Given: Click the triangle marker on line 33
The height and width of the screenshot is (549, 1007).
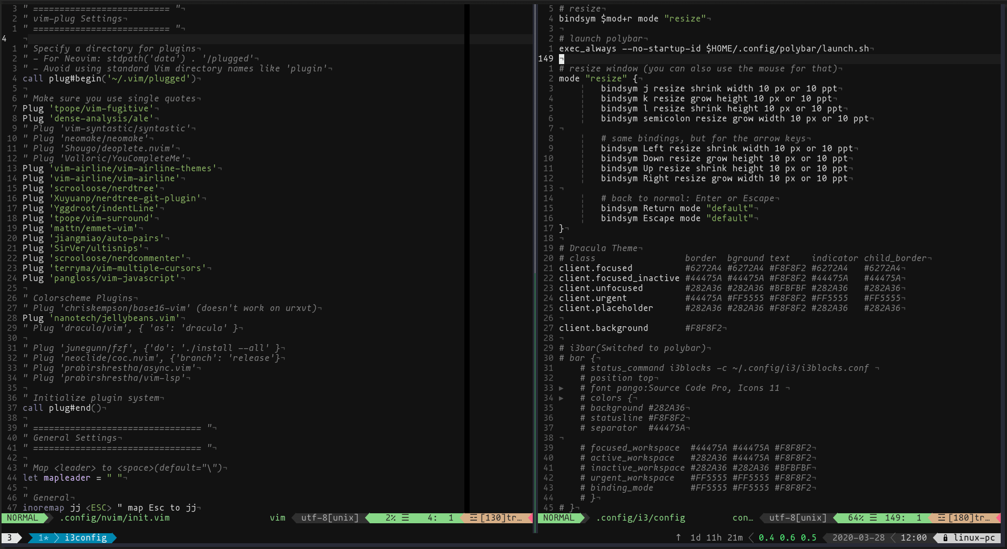Looking at the screenshot, I should (561, 388).
